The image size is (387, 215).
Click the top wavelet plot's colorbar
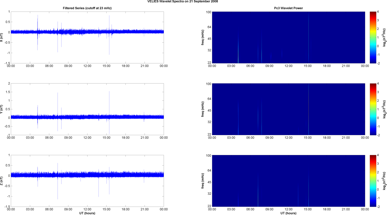coord(373,37)
